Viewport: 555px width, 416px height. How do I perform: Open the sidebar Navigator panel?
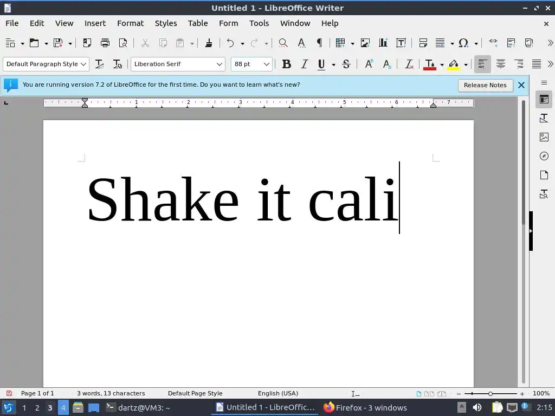pos(544,156)
